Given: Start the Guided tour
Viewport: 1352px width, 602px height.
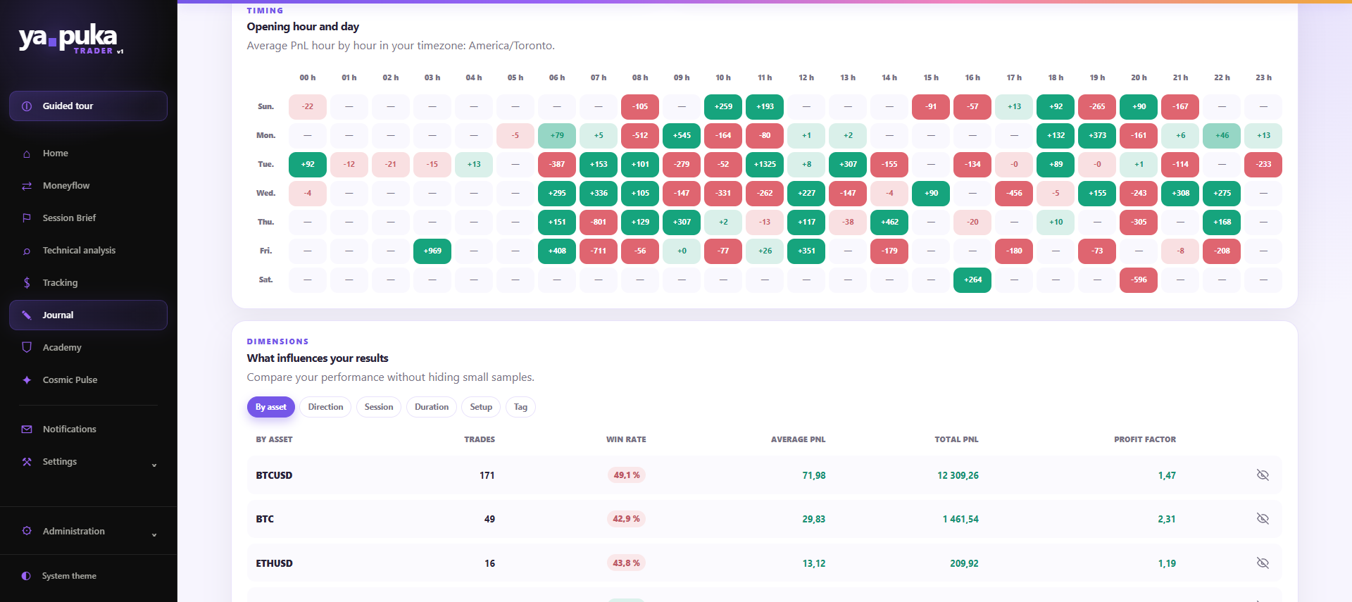Looking at the screenshot, I should tap(88, 106).
